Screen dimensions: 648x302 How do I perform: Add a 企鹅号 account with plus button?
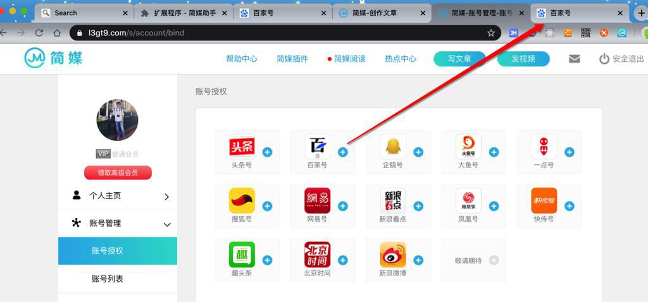pos(418,152)
